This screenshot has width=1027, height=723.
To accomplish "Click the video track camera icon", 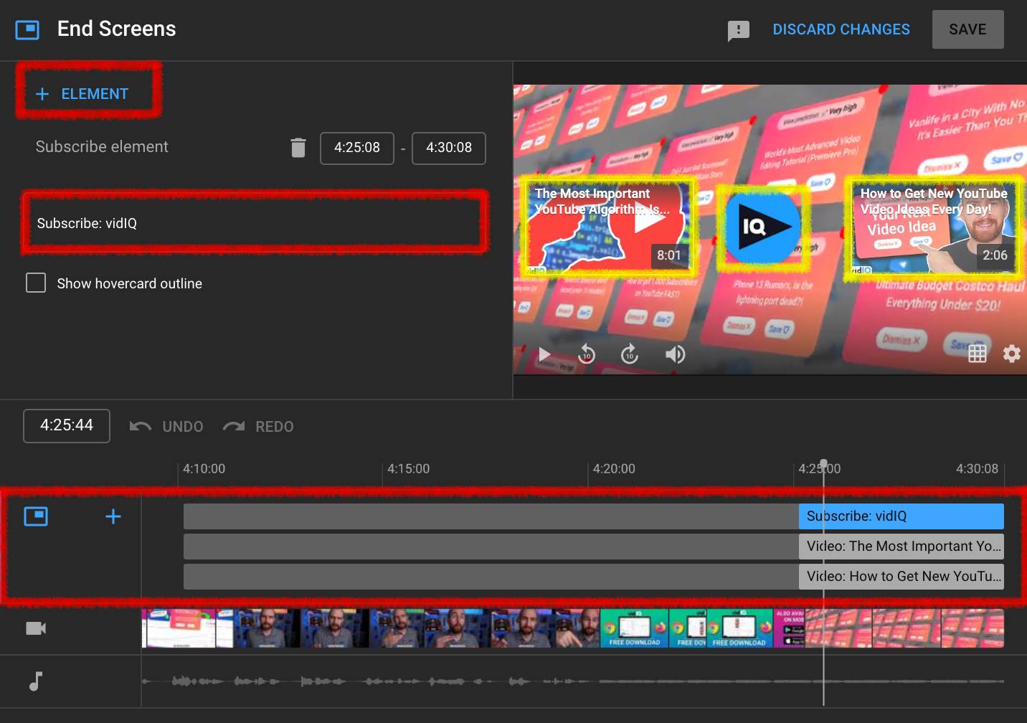I will (36, 628).
